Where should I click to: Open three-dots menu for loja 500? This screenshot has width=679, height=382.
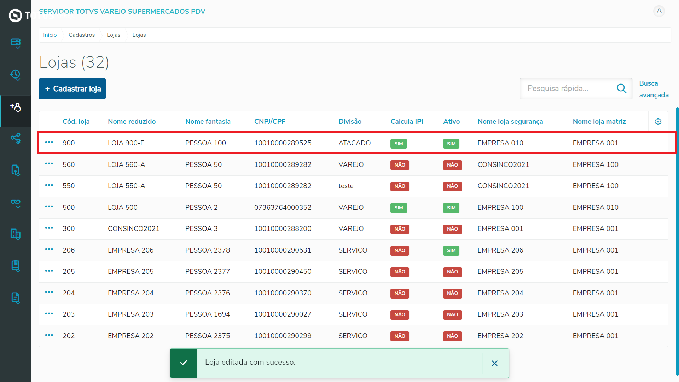pyautogui.click(x=49, y=207)
